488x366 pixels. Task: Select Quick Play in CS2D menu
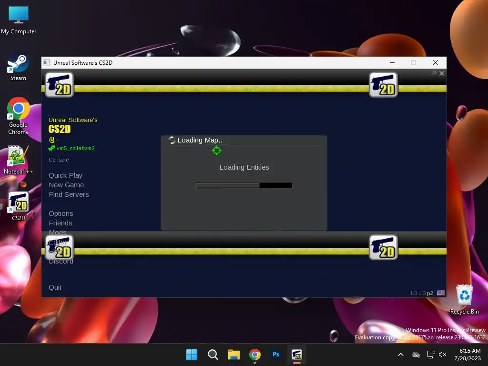tap(65, 175)
